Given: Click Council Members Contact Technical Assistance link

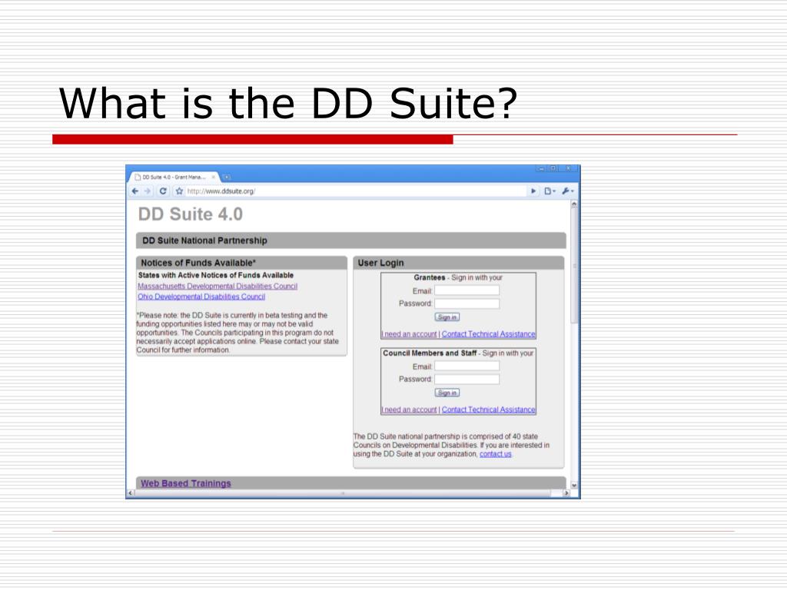Looking at the screenshot, I should point(488,410).
